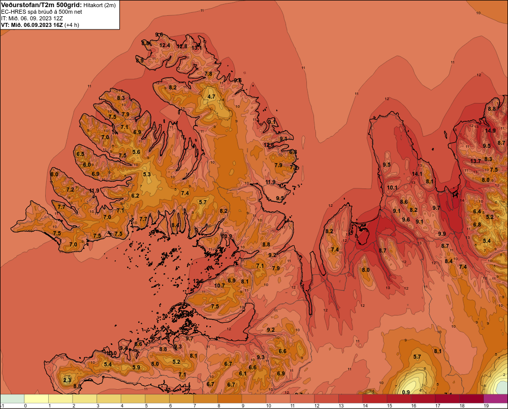Click the "6.5" temperature value

(80, 154)
